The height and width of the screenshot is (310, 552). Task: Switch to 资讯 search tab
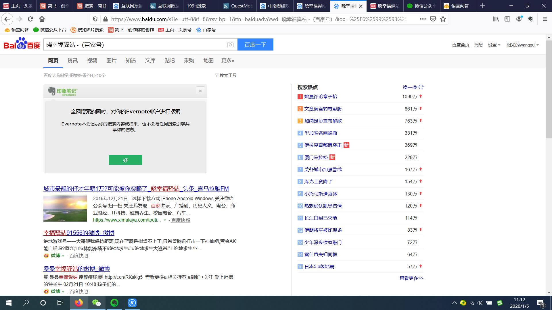point(72,61)
